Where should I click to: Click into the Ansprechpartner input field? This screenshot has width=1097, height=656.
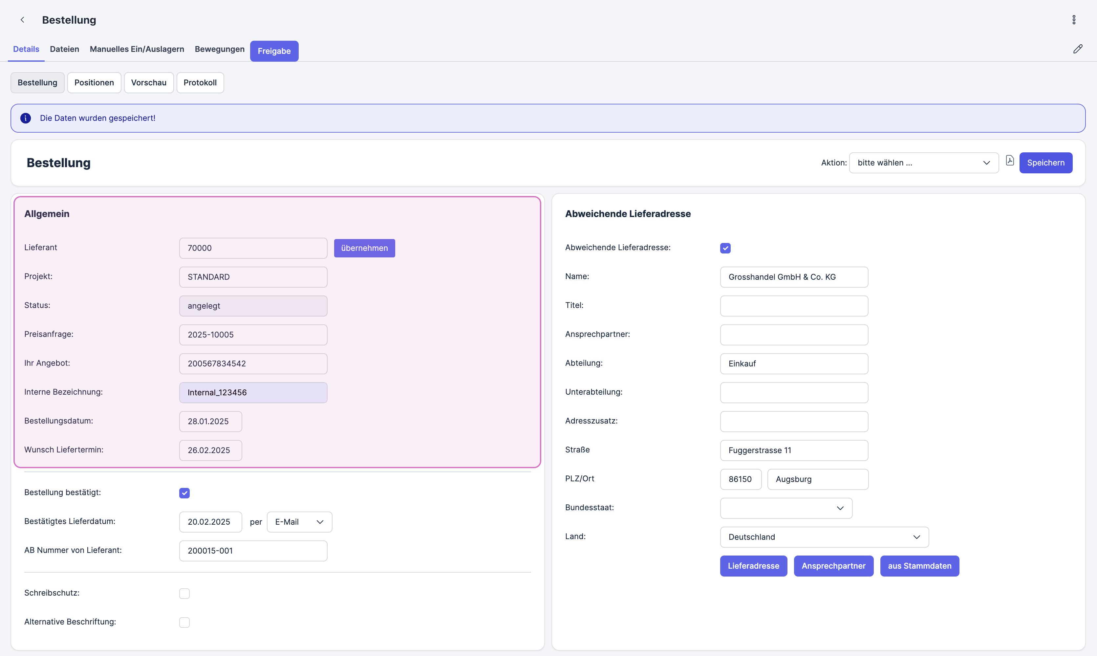pos(793,335)
